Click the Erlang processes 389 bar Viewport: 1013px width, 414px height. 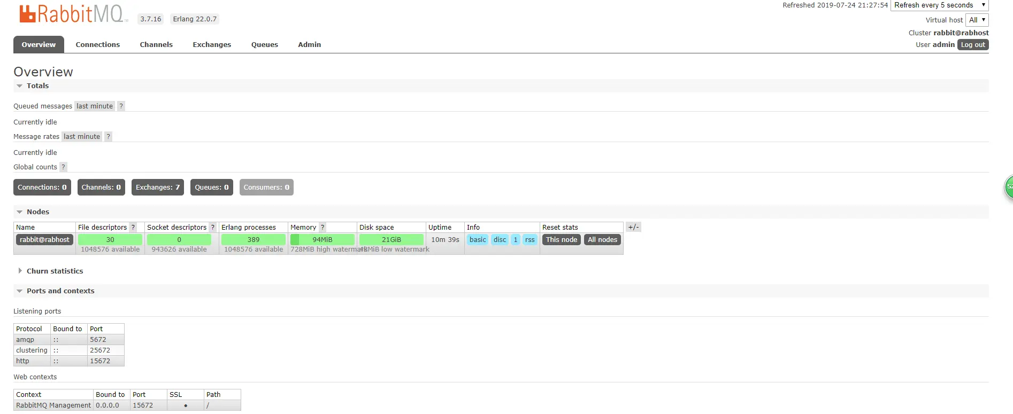click(254, 239)
